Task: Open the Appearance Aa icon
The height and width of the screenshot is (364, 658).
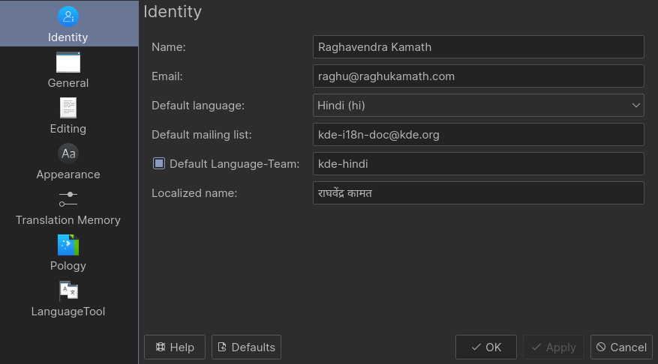Action: pos(68,154)
